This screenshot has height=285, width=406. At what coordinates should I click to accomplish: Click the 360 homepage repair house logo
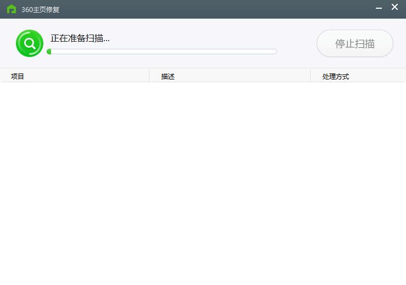[x=12, y=9]
